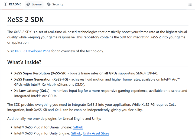Switch to the README tab label
Screen dimensions: 195x139
coord(15,4)
